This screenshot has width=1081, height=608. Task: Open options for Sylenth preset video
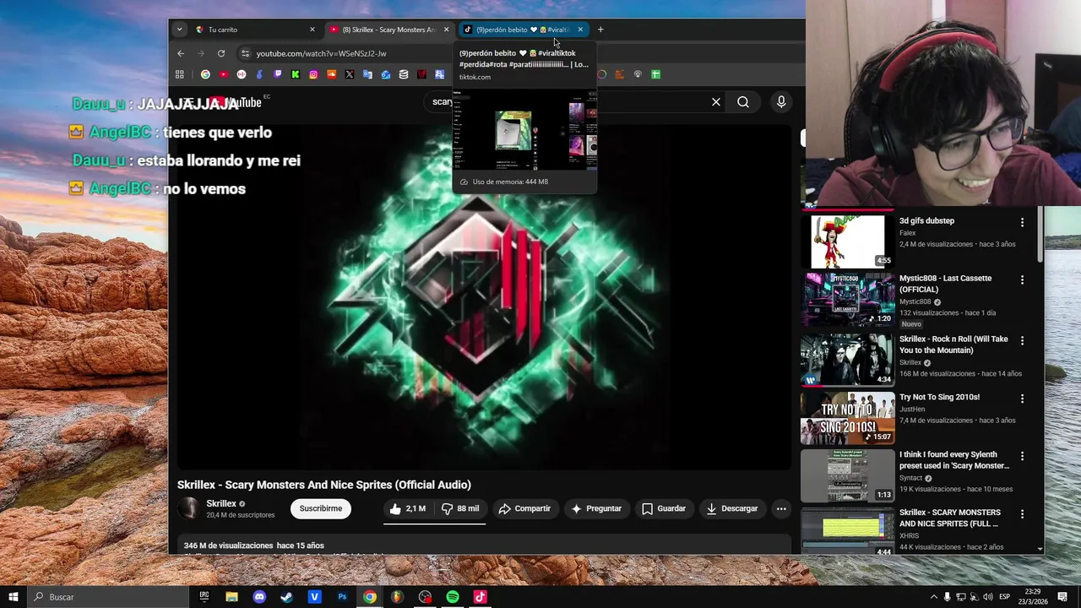[1022, 456]
